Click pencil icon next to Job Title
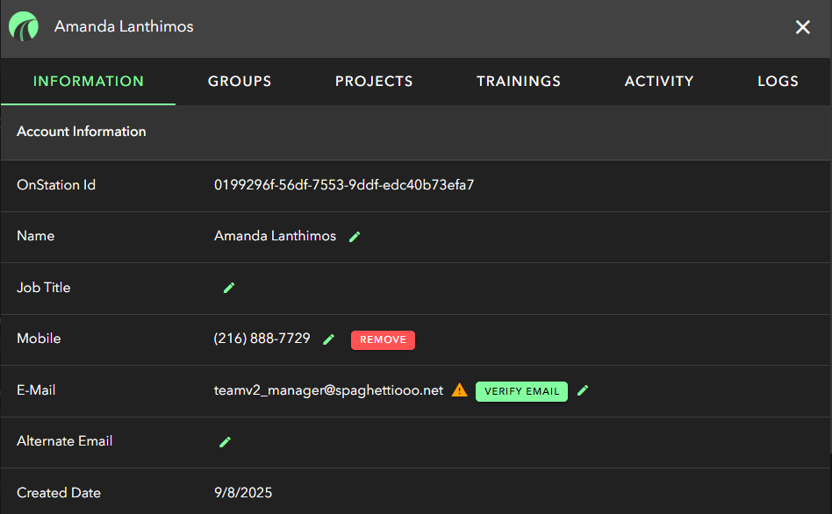Viewport: 832px width, 514px height. (229, 288)
